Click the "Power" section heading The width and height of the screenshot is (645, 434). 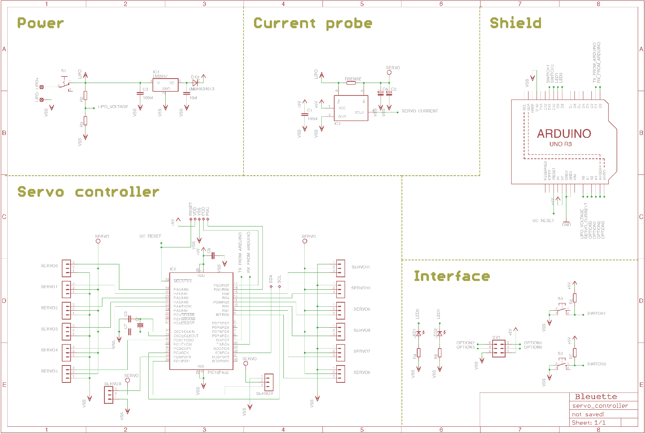coord(40,23)
